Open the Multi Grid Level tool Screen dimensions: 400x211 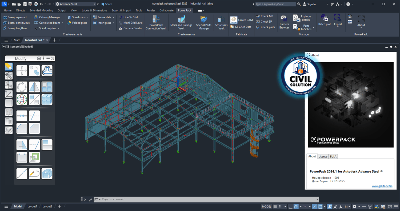[x=131, y=23]
